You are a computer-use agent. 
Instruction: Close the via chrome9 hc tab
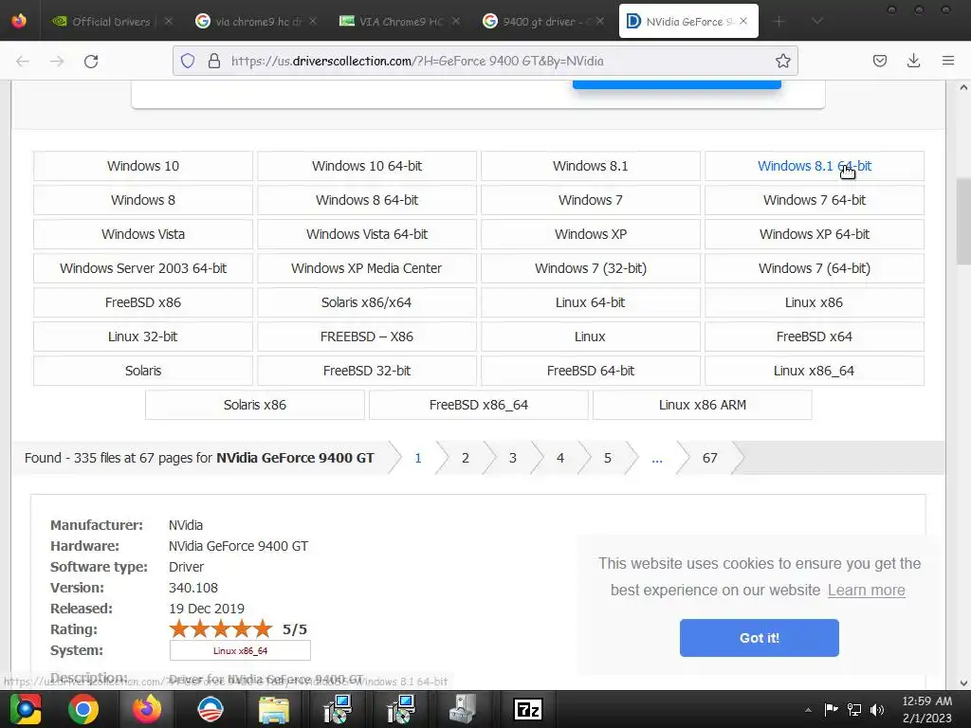tap(313, 21)
